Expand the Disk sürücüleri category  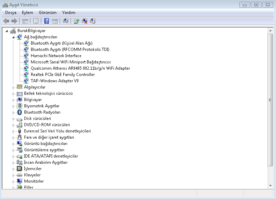13,119
